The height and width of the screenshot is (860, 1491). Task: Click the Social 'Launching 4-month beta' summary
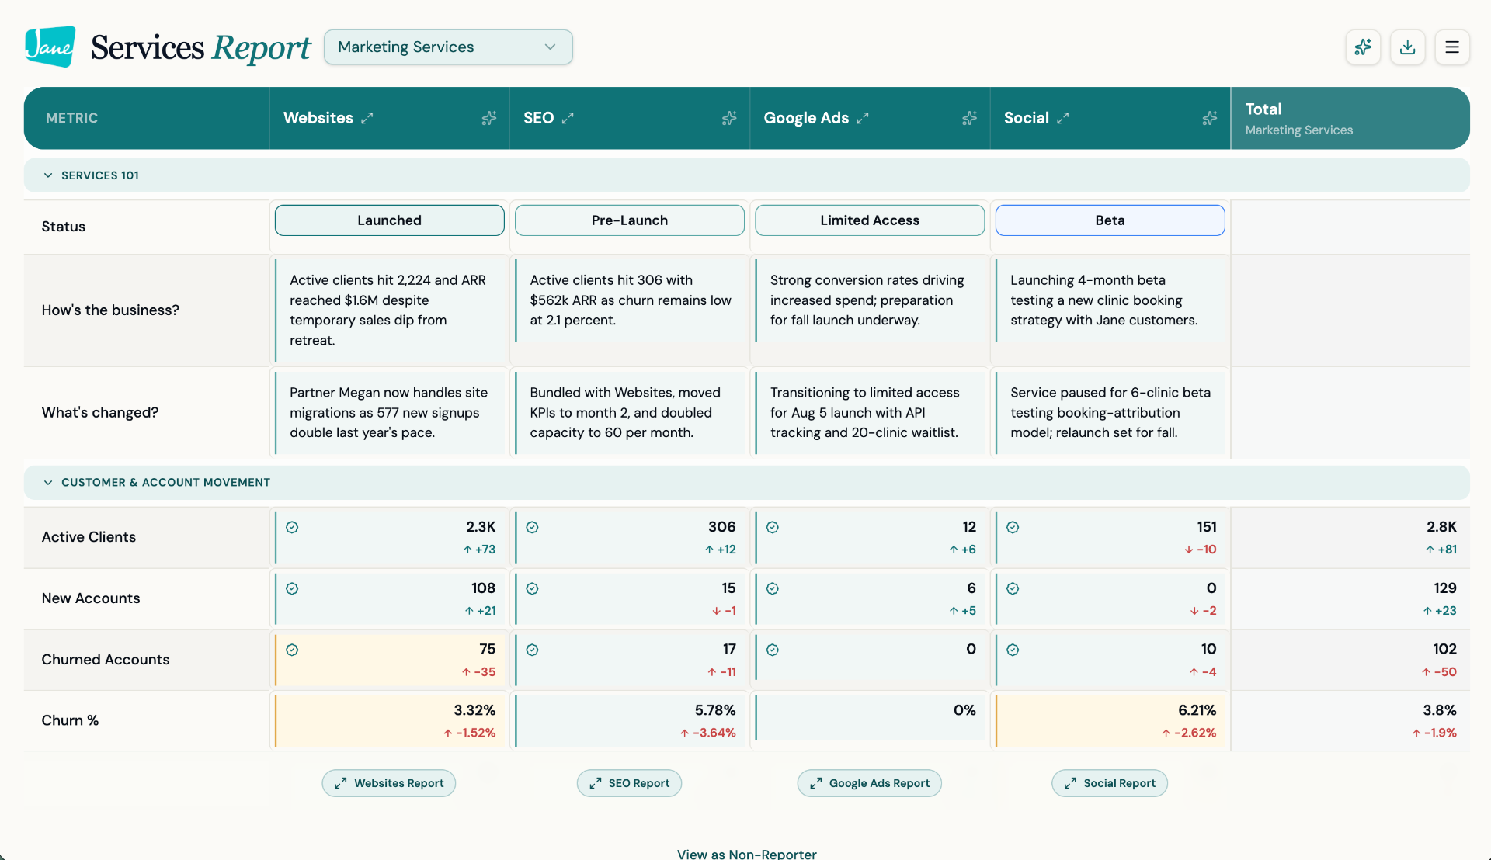pyautogui.click(x=1104, y=300)
